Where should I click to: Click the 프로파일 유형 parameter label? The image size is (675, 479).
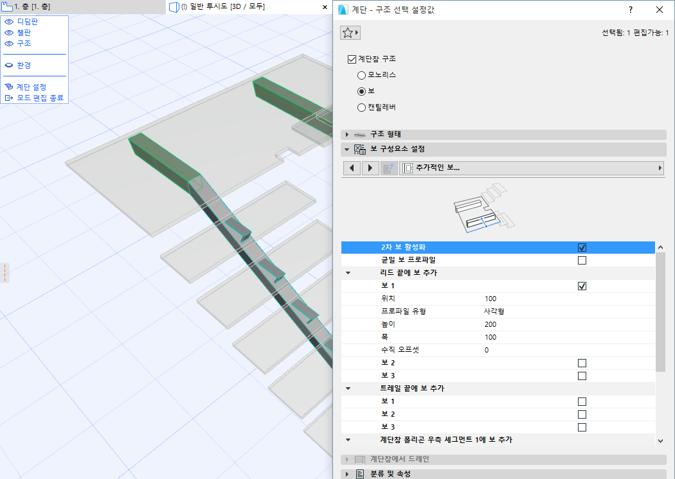(403, 311)
